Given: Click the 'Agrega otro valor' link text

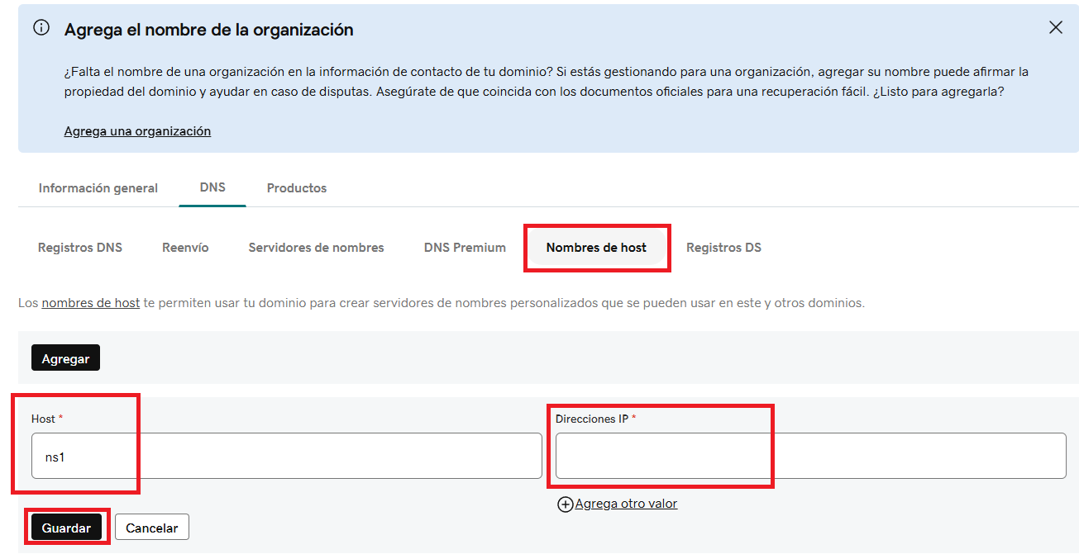Looking at the screenshot, I should tap(626, 504).
